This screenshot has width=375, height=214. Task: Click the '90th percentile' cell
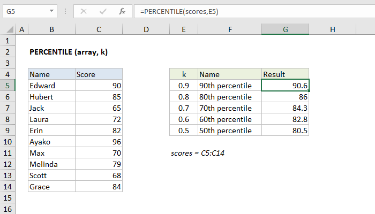click(x=230, y=86)
